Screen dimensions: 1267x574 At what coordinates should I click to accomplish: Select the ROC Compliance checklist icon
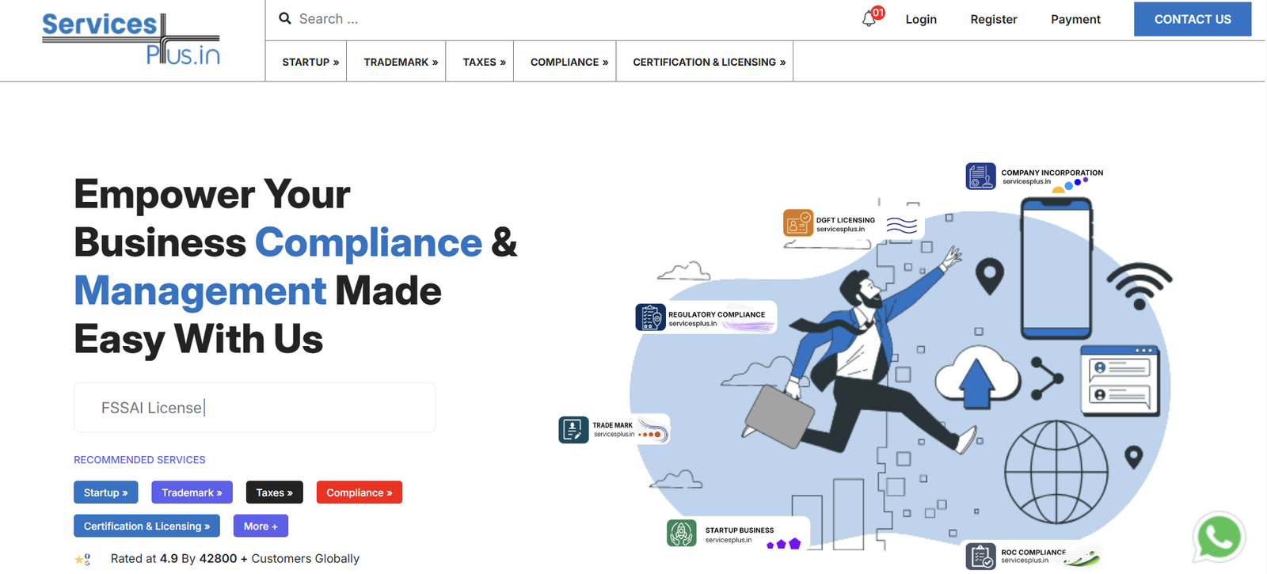(980, 556)
